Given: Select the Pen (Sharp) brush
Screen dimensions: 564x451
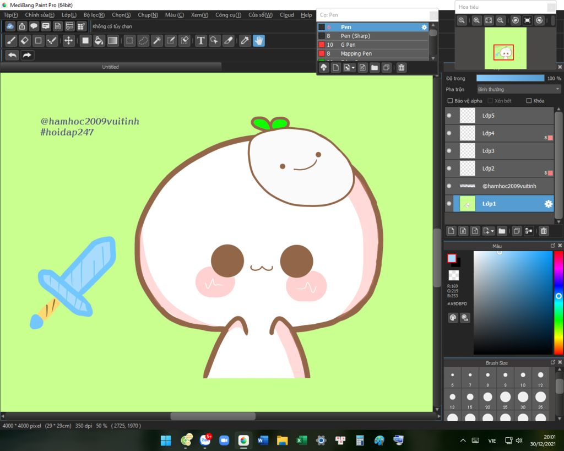Looking at the screenshot, I should click(373, 36).
